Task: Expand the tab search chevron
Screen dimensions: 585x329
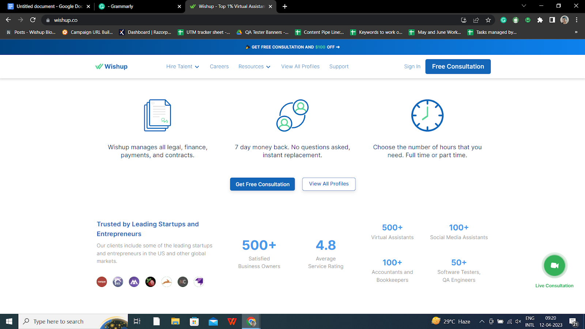Action: [524, 6]
